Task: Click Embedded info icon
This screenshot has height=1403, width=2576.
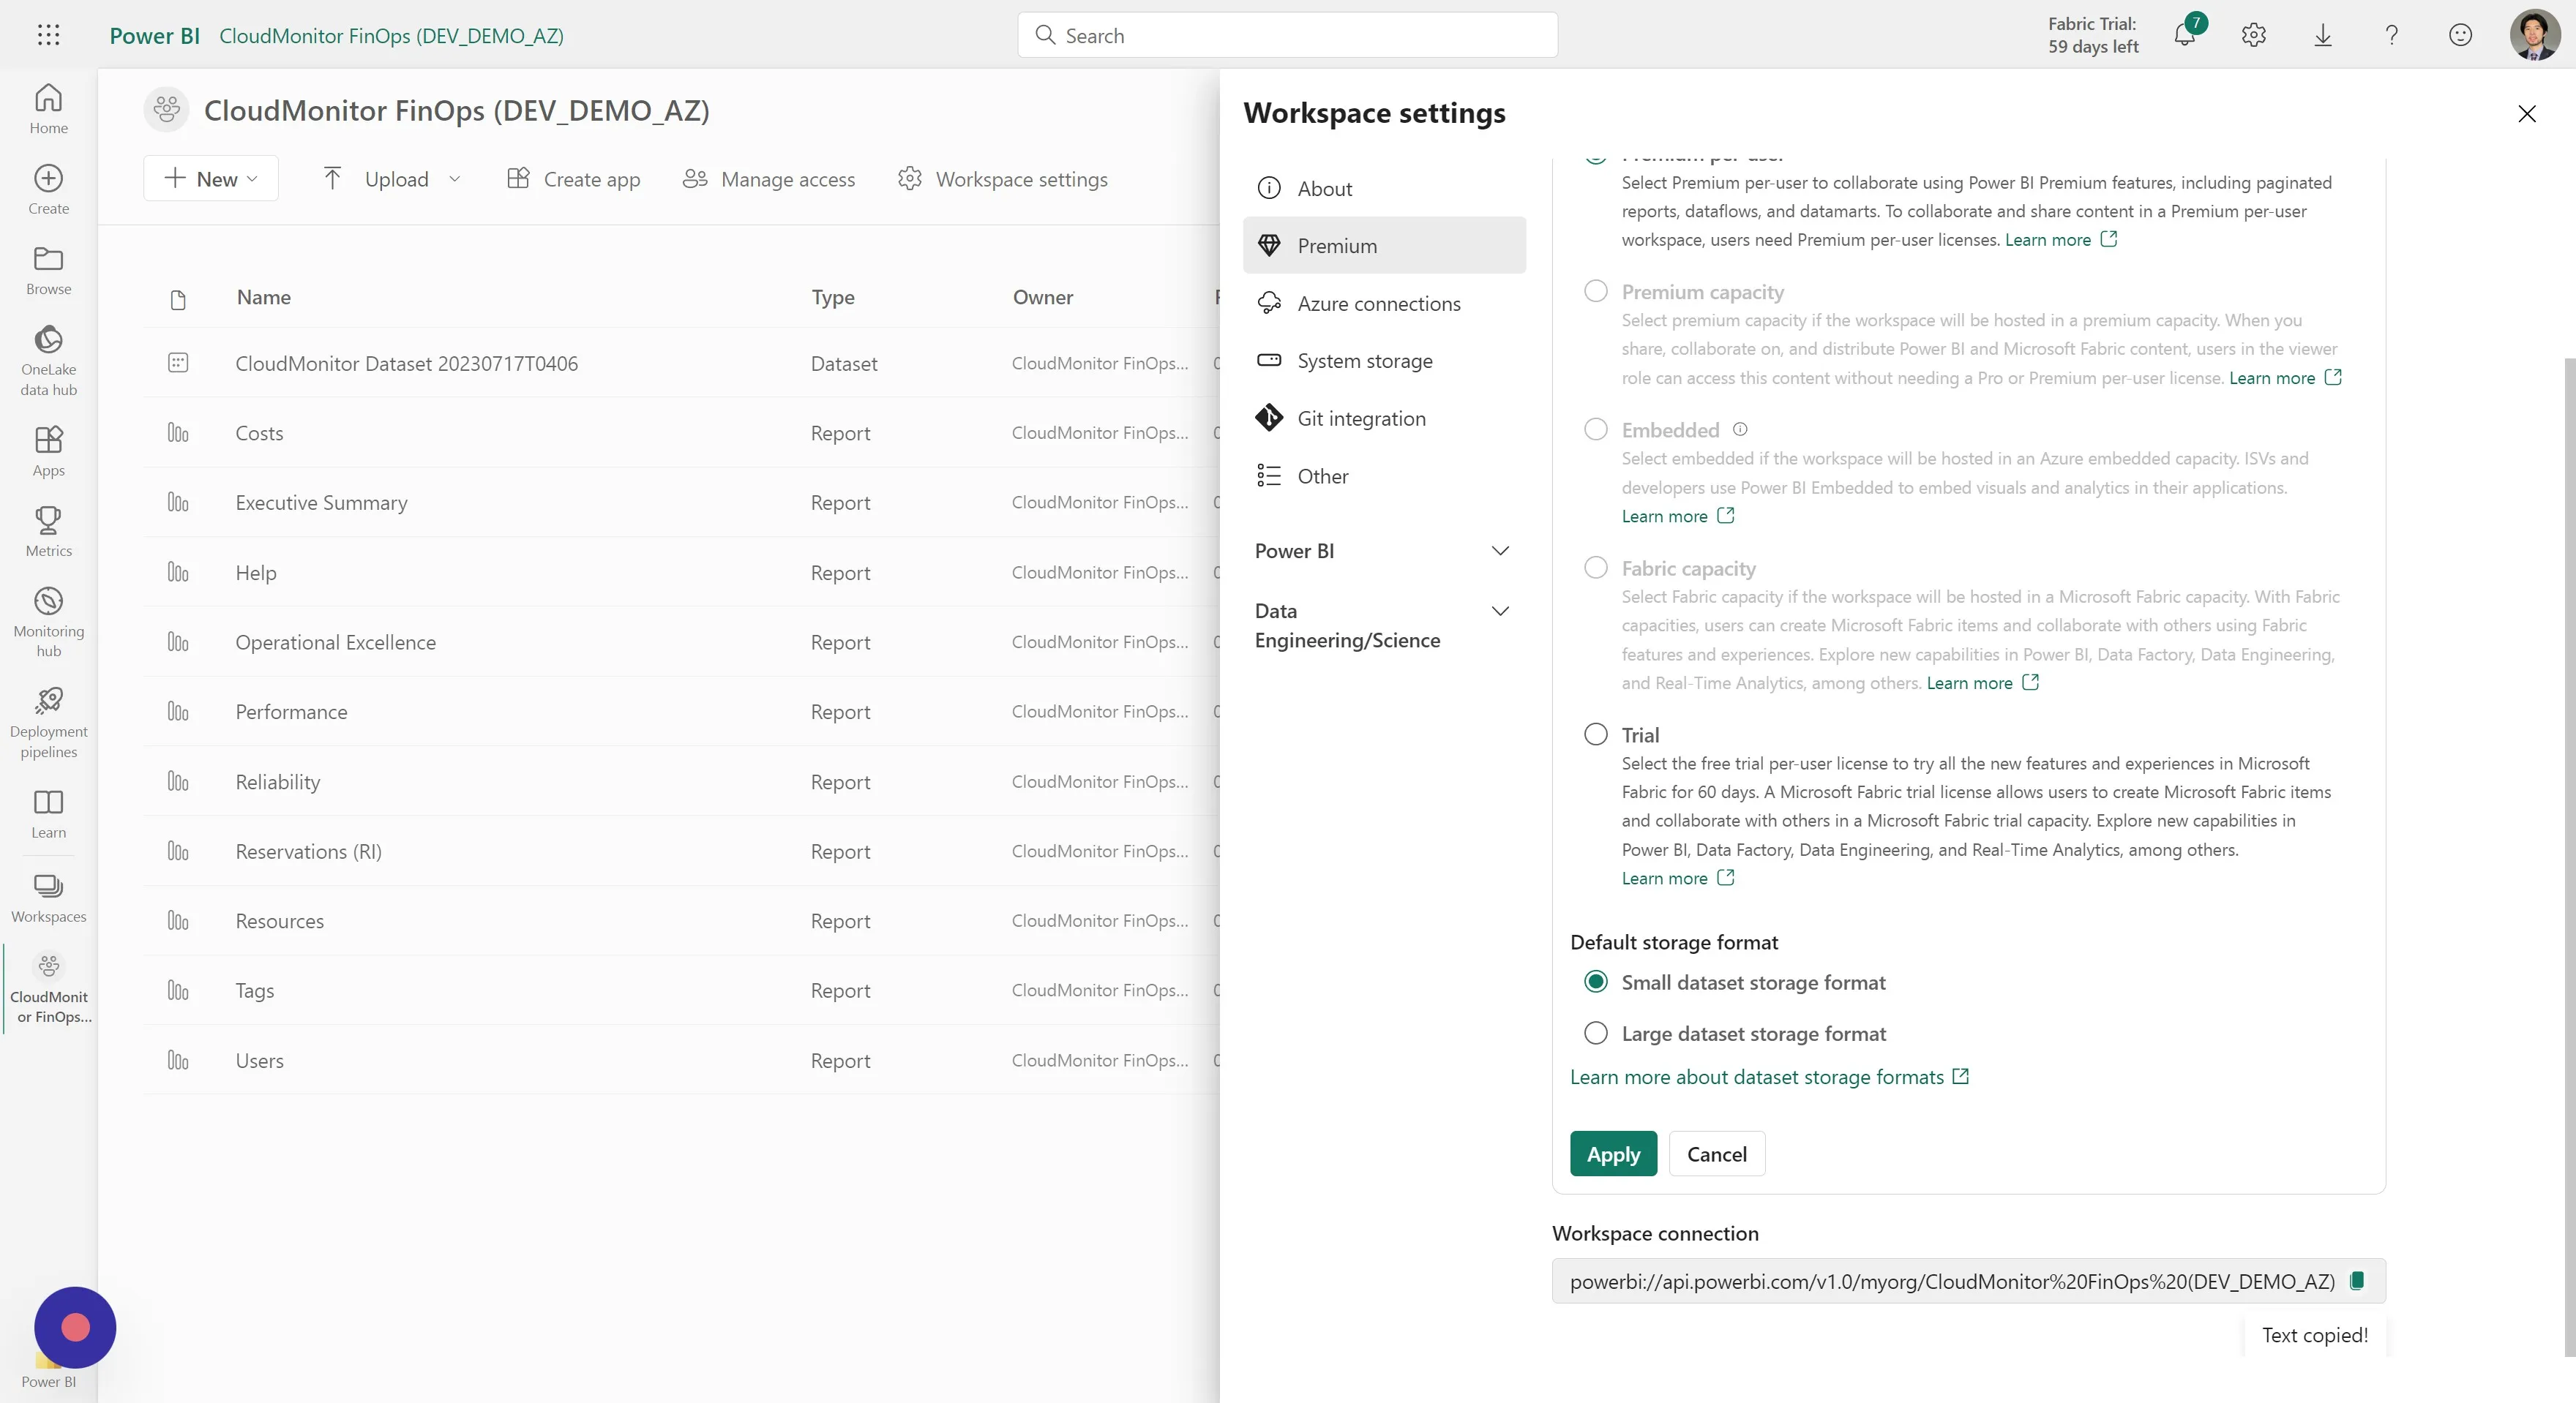Action: [1740, 429]
